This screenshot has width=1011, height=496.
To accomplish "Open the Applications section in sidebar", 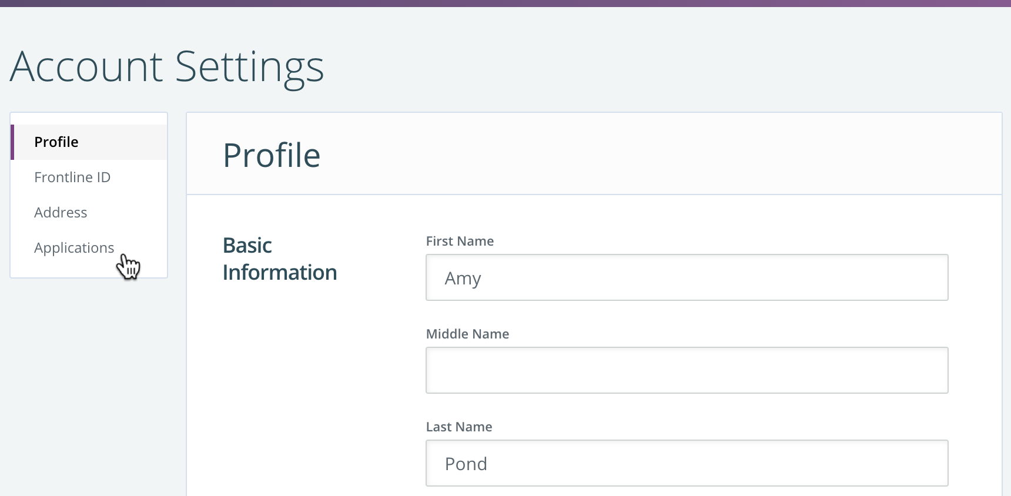I will tap(89, 248).
